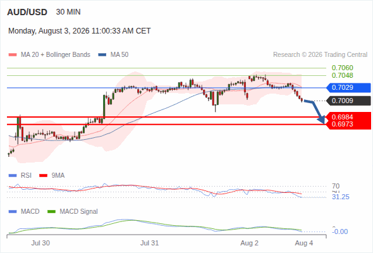This screenshot has height=253, width=373.
Task: Click the RSI value 31.25
Action: (x=341, y=197)
